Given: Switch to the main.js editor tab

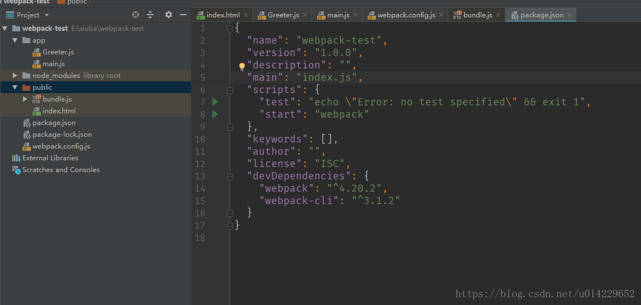Looking at the screenshot, I should (338, 15).
